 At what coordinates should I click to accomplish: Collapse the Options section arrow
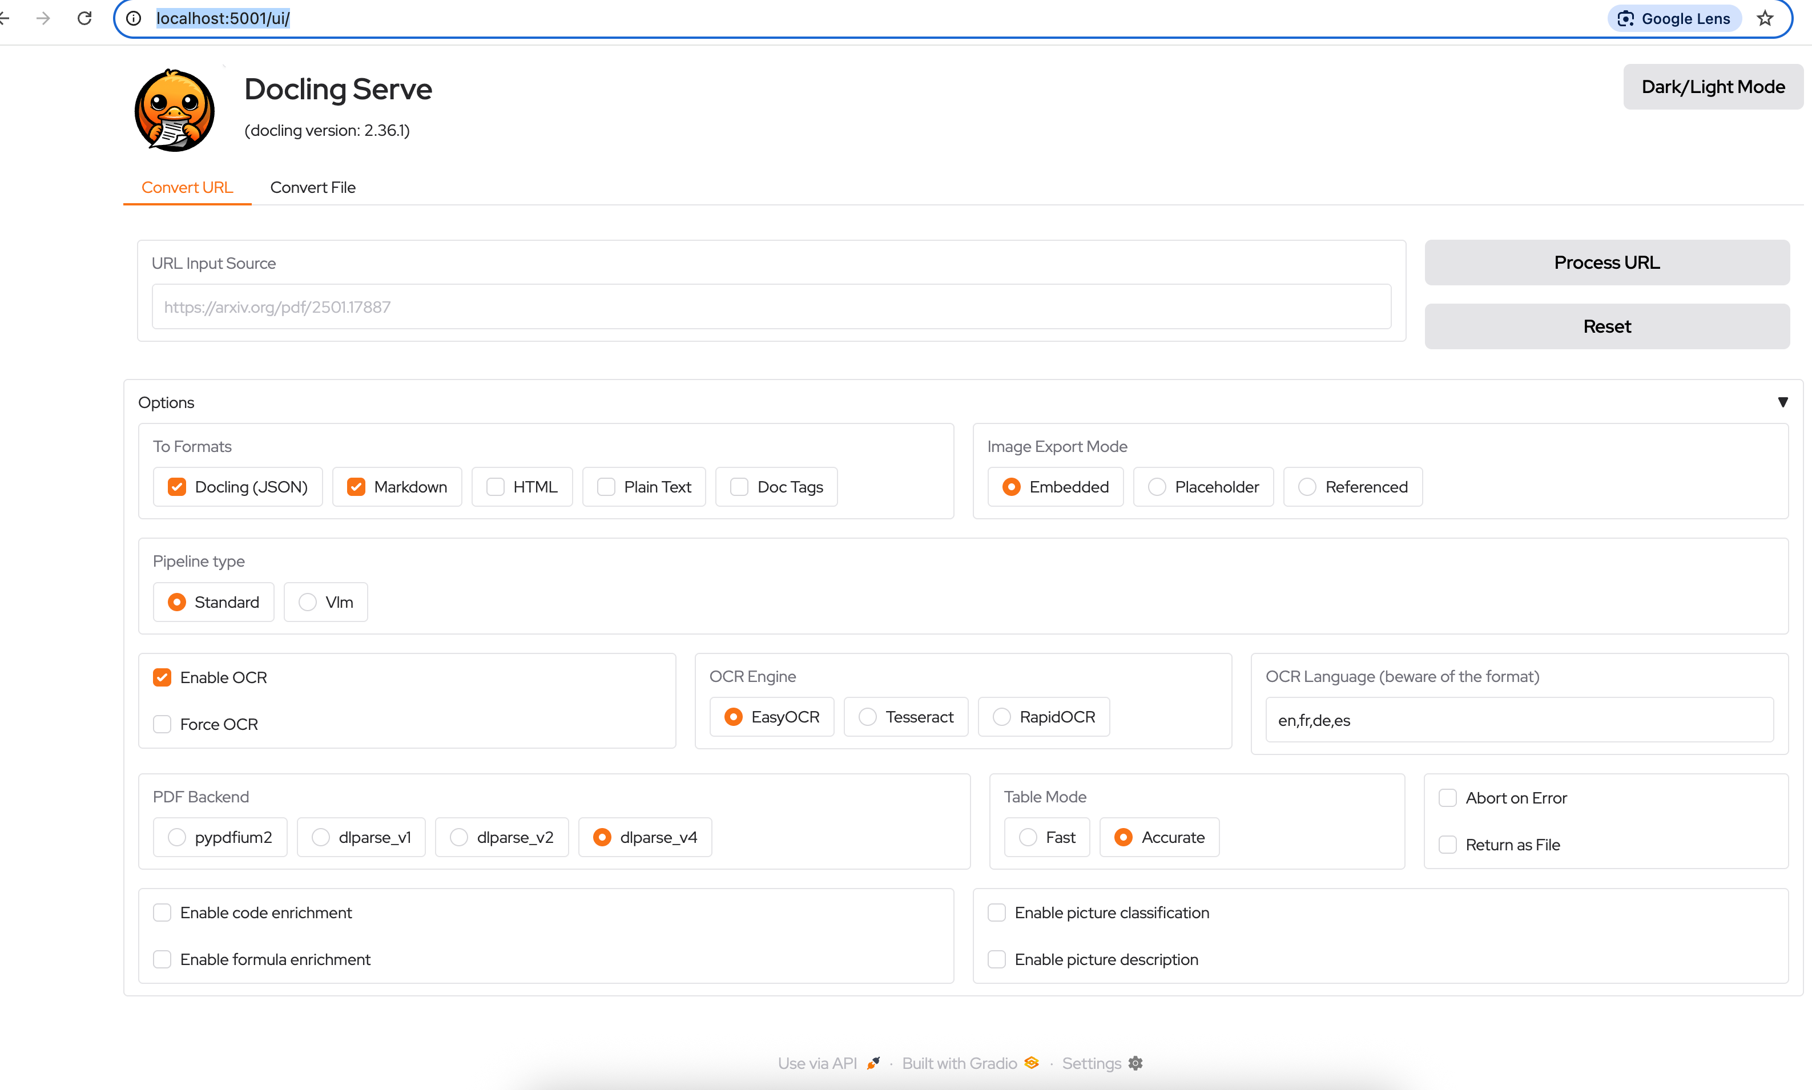tap(1783, 402)
